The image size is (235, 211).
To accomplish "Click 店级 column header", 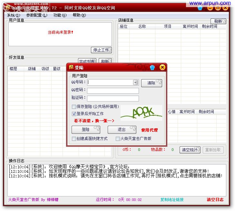I will pyautogui.click(x=45, y=69).
